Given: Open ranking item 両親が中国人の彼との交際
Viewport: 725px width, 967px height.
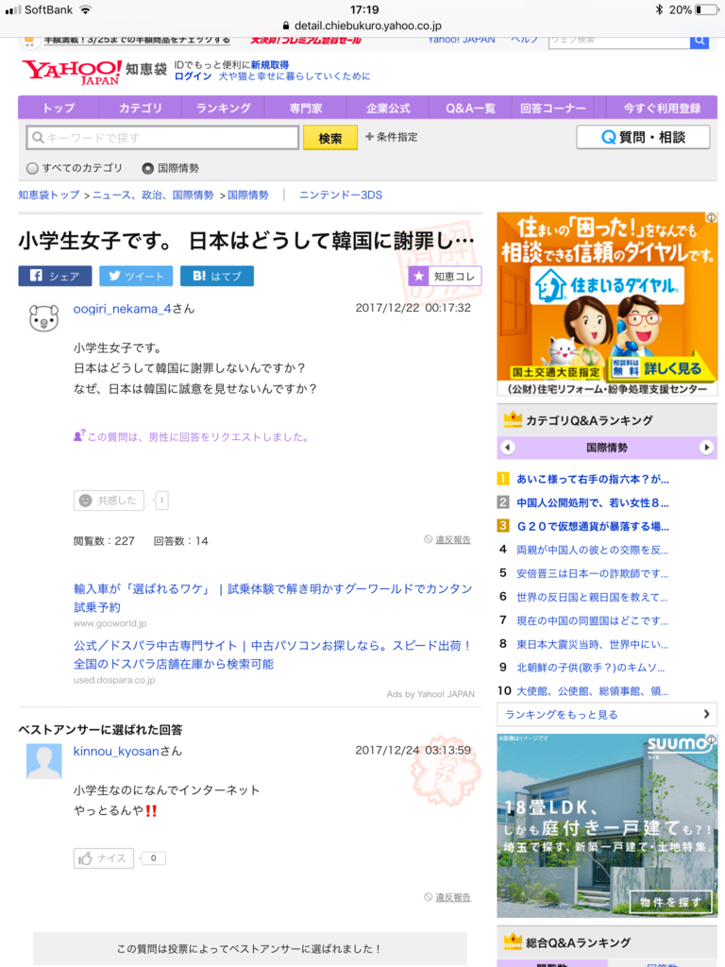Looking at the screenshot, I should tap(593, 551).
